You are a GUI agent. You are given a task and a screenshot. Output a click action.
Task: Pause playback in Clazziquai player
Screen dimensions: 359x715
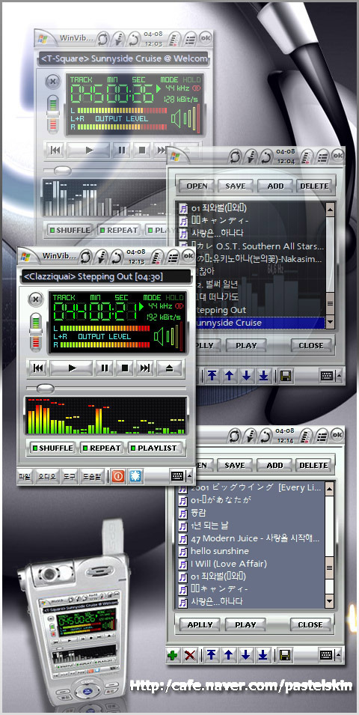click(x=105, y=368)
